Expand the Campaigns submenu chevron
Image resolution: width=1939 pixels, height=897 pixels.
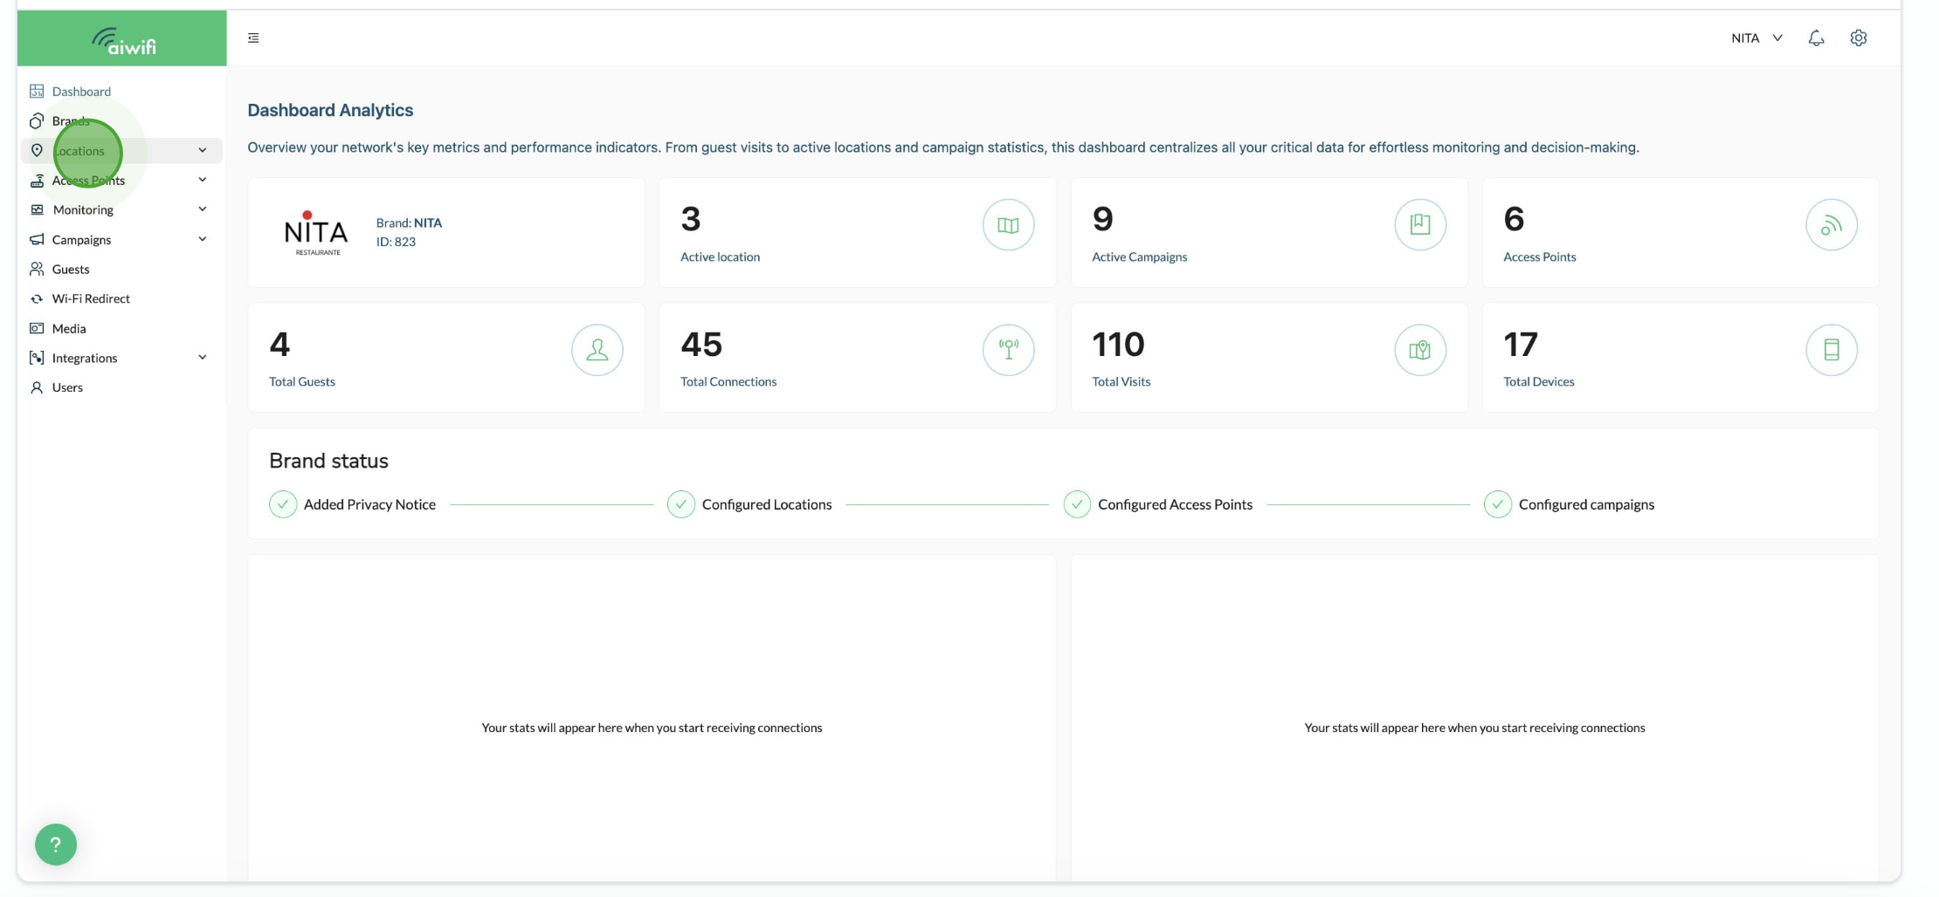(203, 239)
